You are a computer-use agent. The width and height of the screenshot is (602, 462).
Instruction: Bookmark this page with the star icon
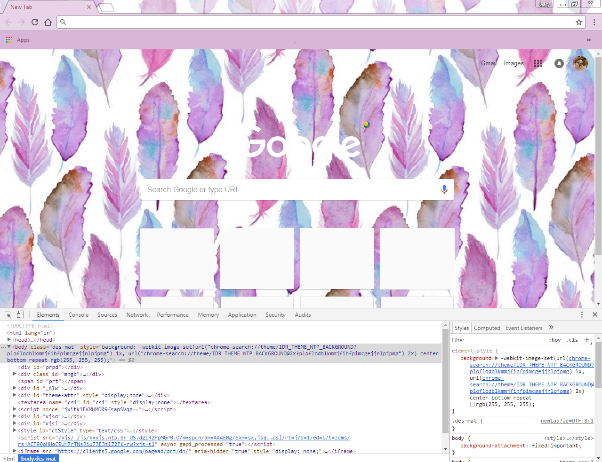(x=579, y=22)
